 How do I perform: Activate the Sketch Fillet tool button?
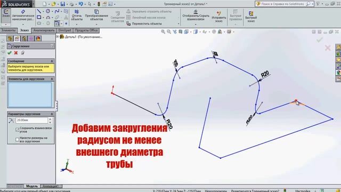click(x=57, y=23)
